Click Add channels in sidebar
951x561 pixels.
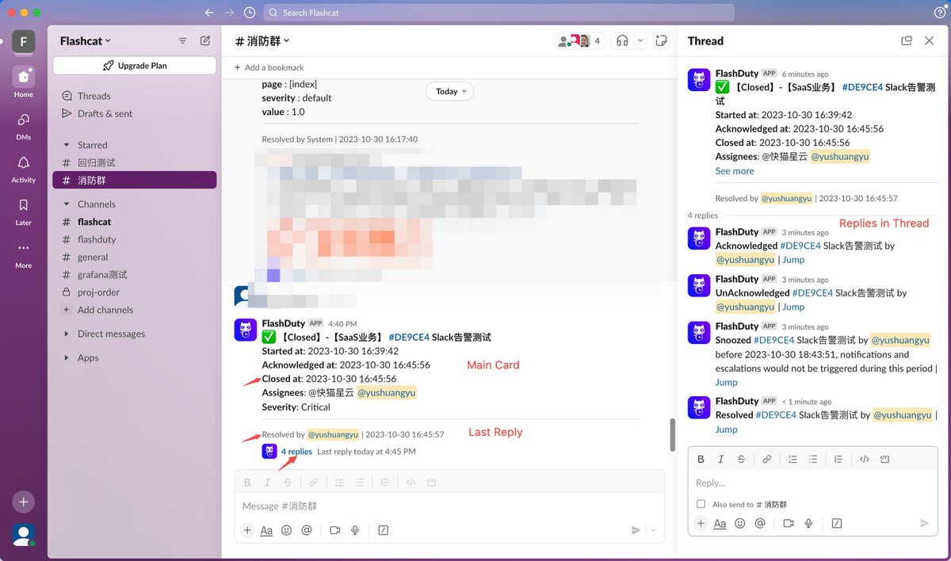pyautogui.click(x=105, y=310)
